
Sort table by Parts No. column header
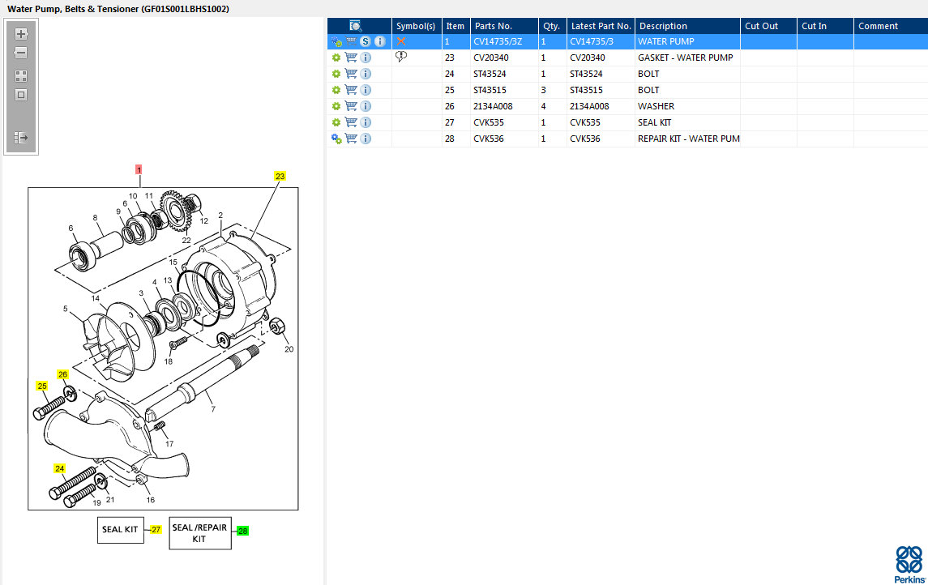click(x=494, y=26)
